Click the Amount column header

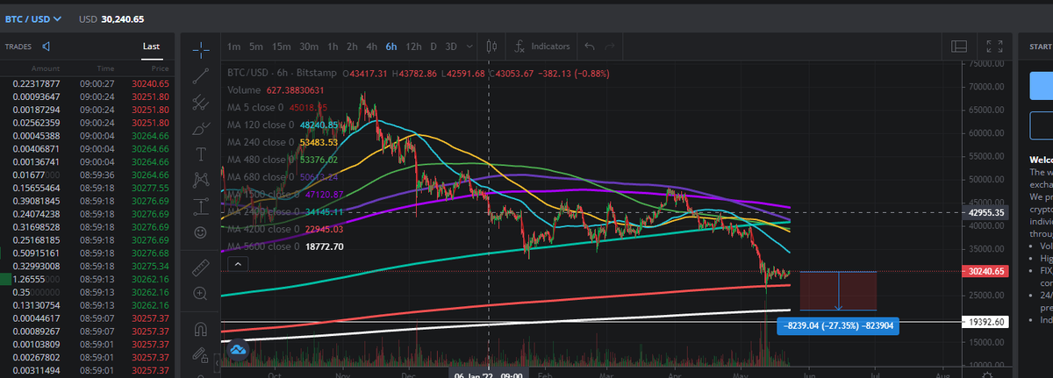tap(45, 68)
